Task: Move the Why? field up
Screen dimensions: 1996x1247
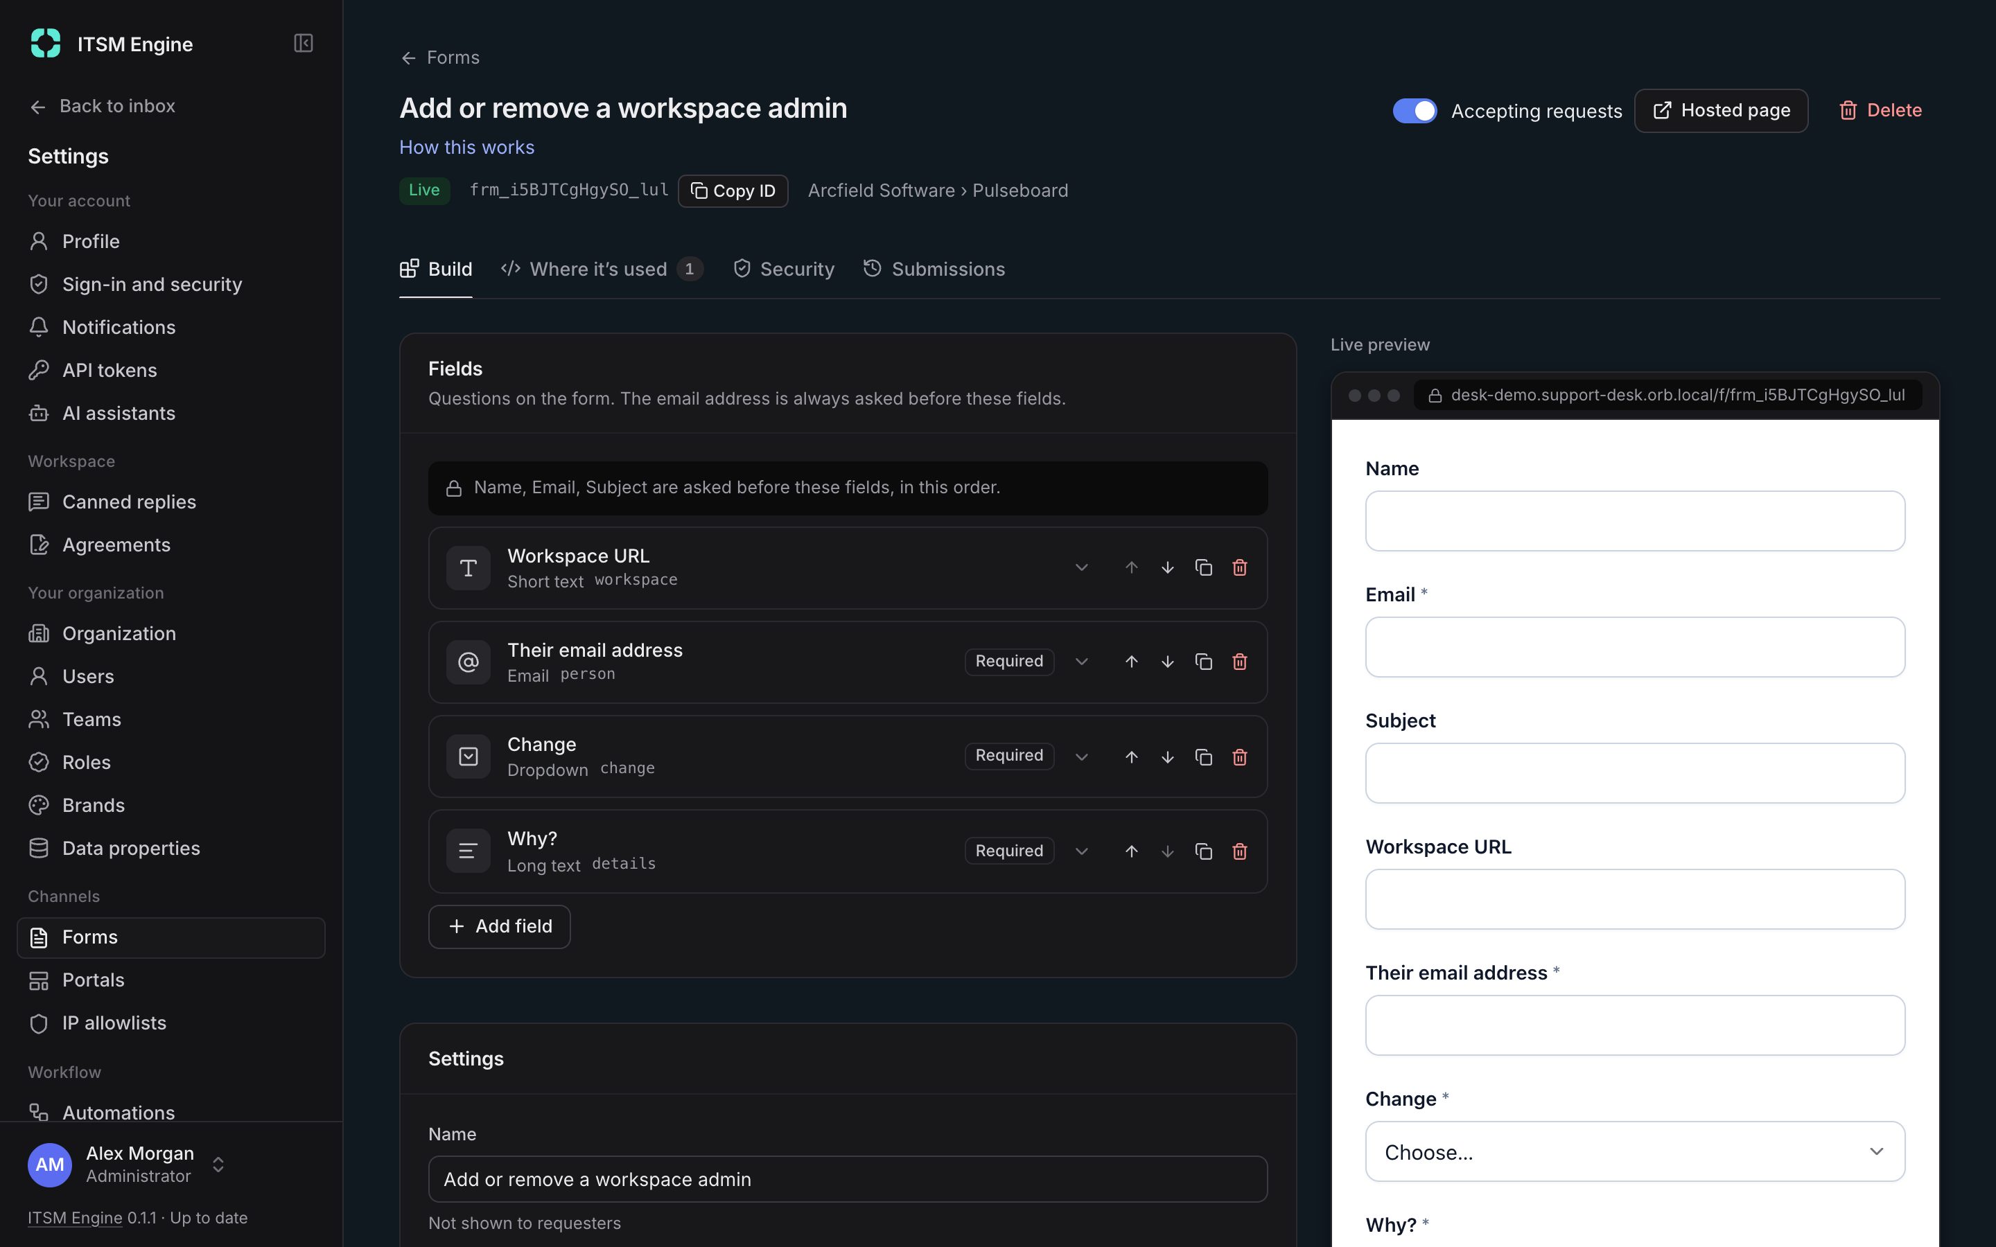Action: pyautogui.click(x=1132, y=851)
